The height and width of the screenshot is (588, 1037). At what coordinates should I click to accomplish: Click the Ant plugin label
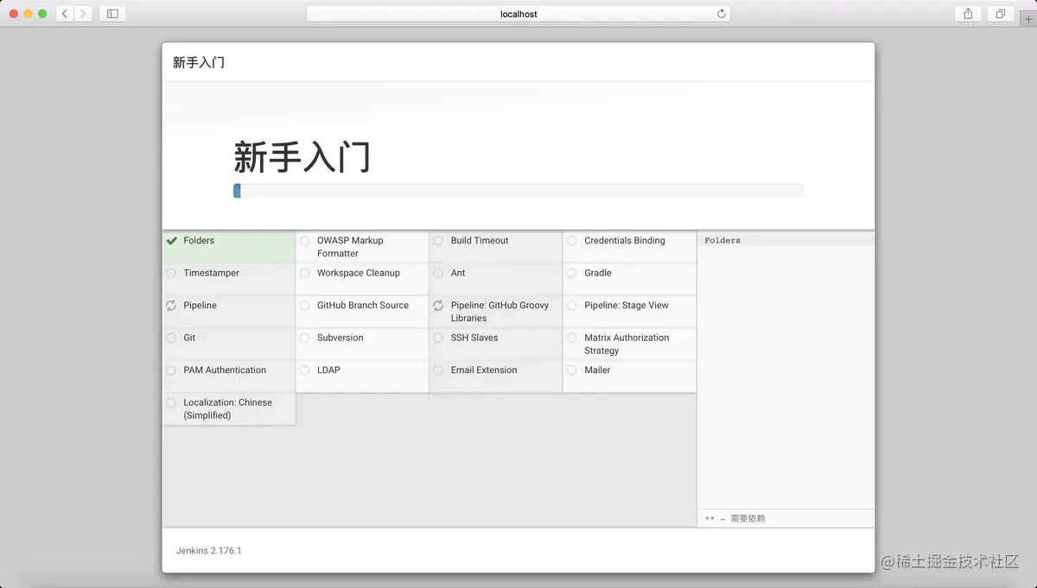[458, 273]
